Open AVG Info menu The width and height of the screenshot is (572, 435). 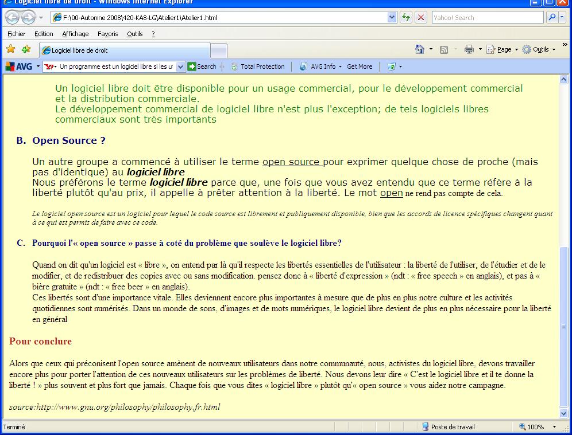tap(320, 66)
